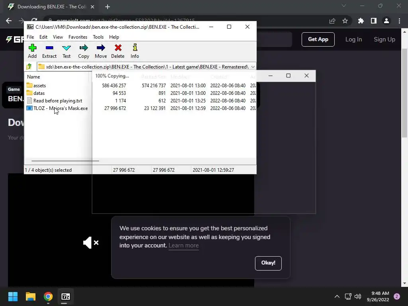Open the share page icon in Chrome
Viewport: 408px width, 306px height.
(332, 21)
